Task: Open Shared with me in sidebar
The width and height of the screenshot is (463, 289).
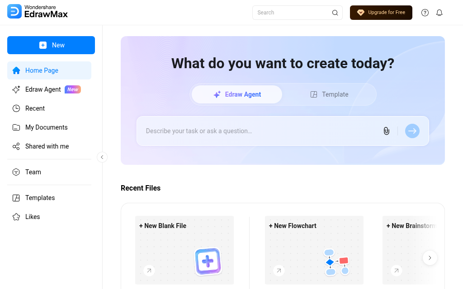Action: tap(49, 146)
